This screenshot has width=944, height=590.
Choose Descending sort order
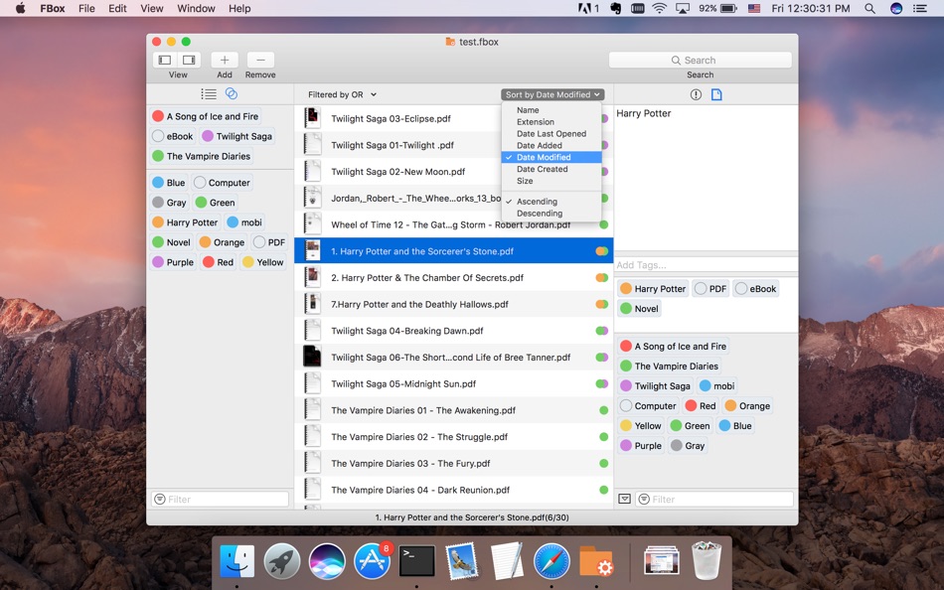(540, 214)
